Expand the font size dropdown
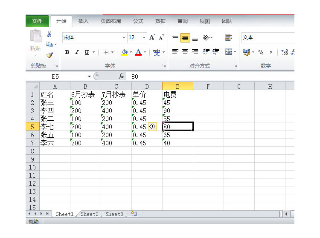The width and height of the screenshot is (320, 238). pos(144,38)
